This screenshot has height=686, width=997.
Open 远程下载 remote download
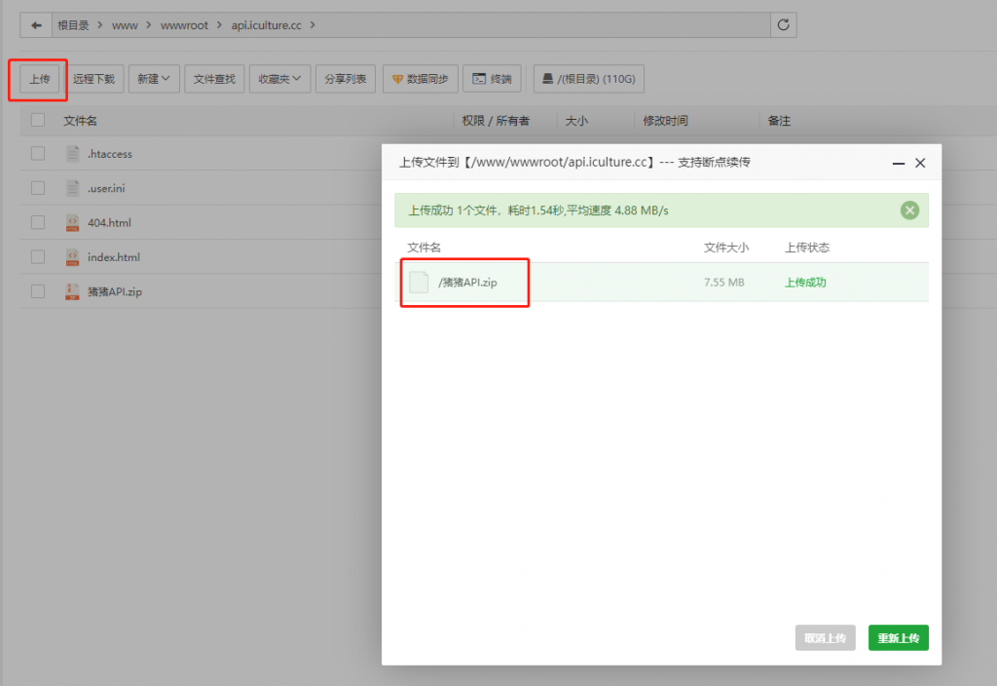[93, 79]
